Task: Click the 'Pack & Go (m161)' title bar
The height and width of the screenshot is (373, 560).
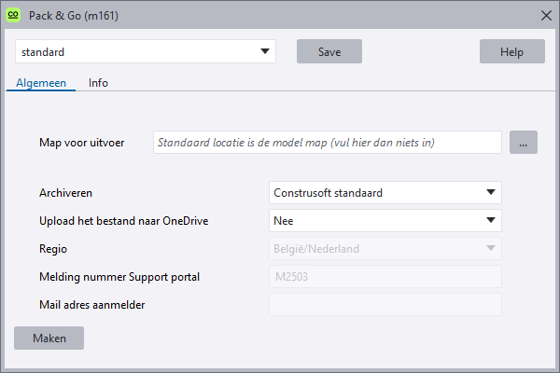Action: pos(280,15)
